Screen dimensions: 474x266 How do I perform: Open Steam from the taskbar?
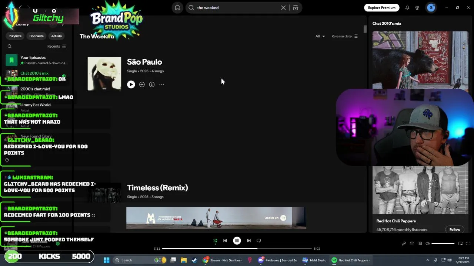(x=194, y=260)
